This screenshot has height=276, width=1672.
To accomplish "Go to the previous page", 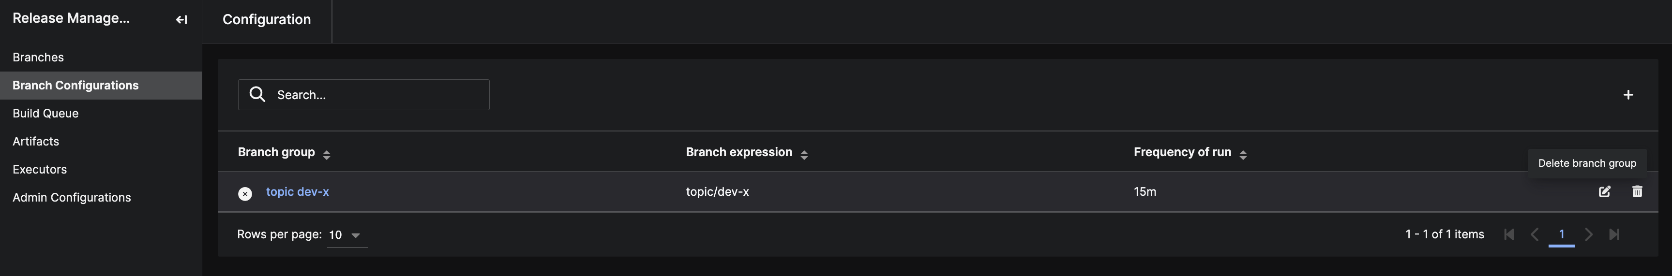I will pyautogui.click(x=1535, y=234).
